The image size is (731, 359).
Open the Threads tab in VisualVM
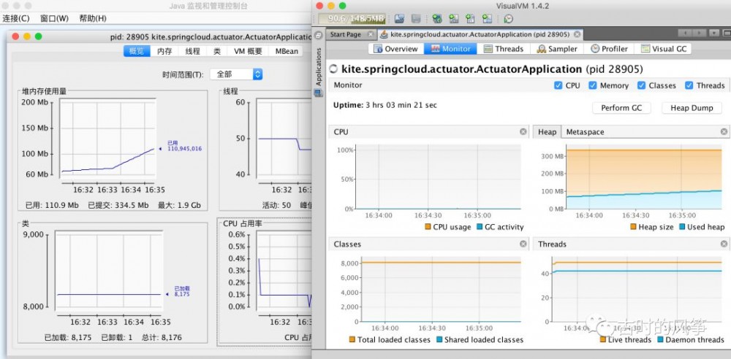pos(504,49)
